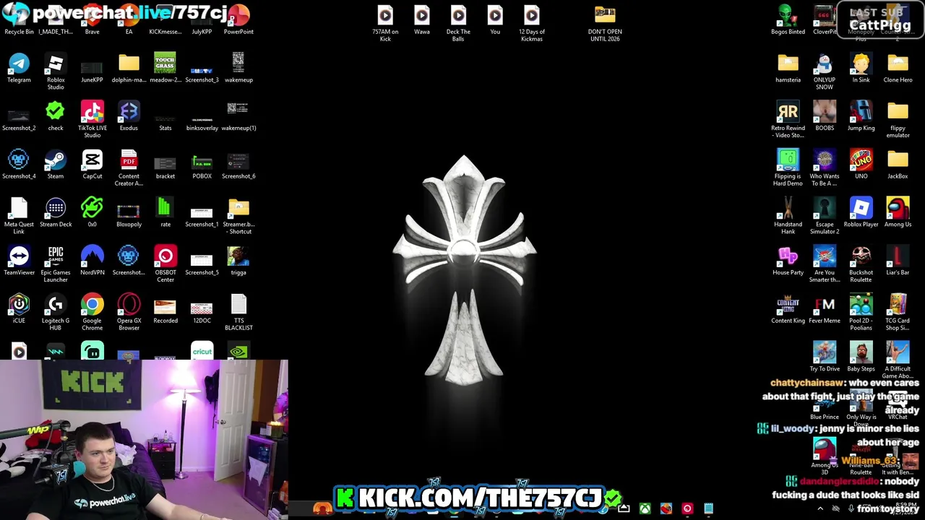Open the check shortcut with green checkmark

(x=56, y=117)
